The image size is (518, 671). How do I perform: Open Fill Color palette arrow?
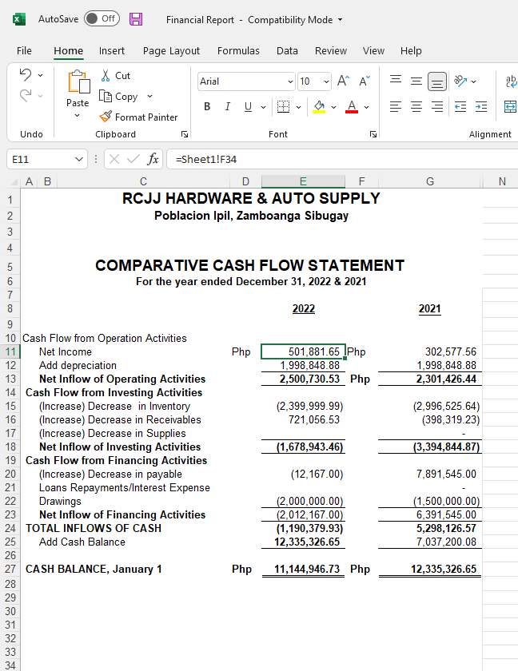point(334,107)
